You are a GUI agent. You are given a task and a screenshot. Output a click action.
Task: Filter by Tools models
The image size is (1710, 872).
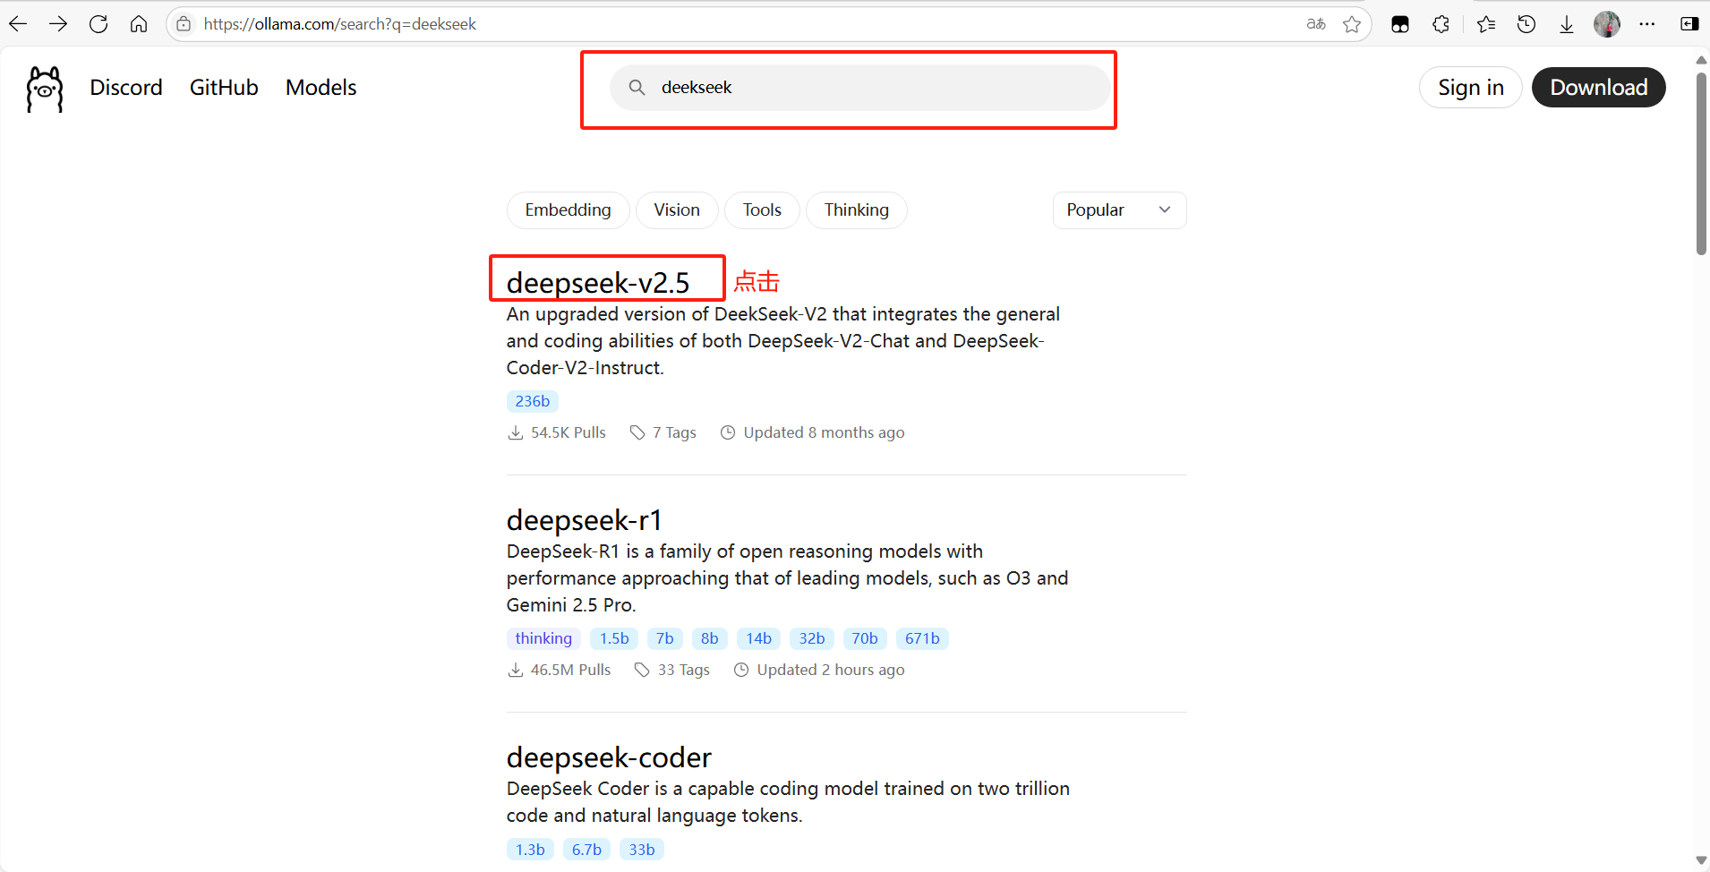pyautogui.click(x=762, y=210)
